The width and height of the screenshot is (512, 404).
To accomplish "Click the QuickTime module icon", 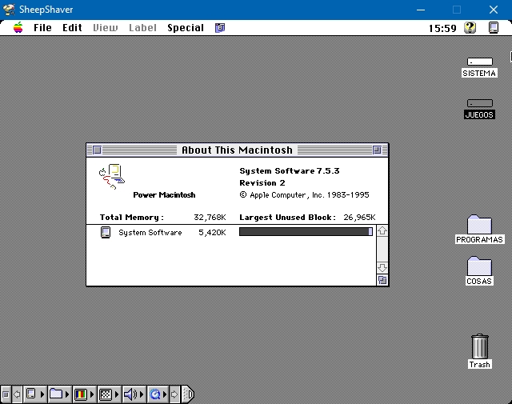I will tap(154, 394).
